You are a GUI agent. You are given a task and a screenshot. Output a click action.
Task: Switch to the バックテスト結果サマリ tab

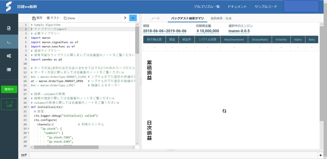click(x=187, y=18)
